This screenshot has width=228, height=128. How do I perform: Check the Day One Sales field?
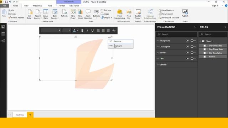tap(204, 46)
